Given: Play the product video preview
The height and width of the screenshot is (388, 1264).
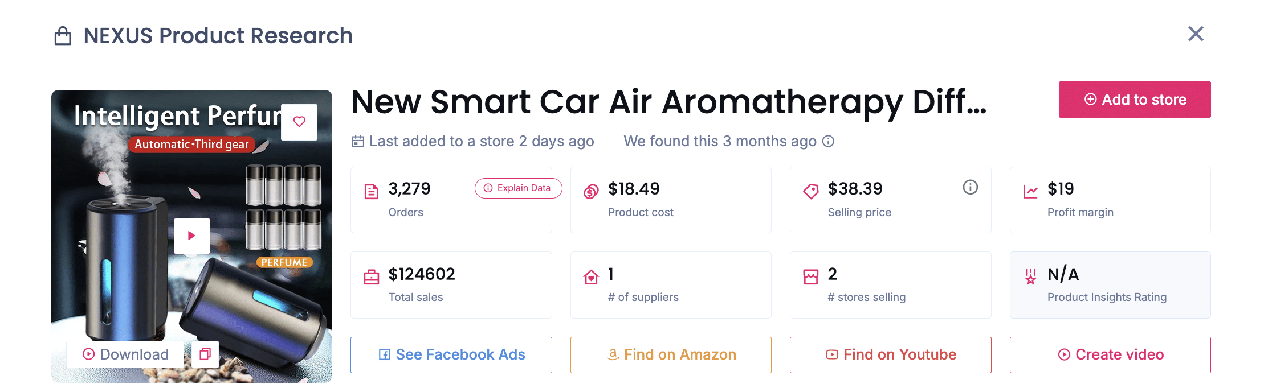Looking at the screenshot, I should pos(192,235).
